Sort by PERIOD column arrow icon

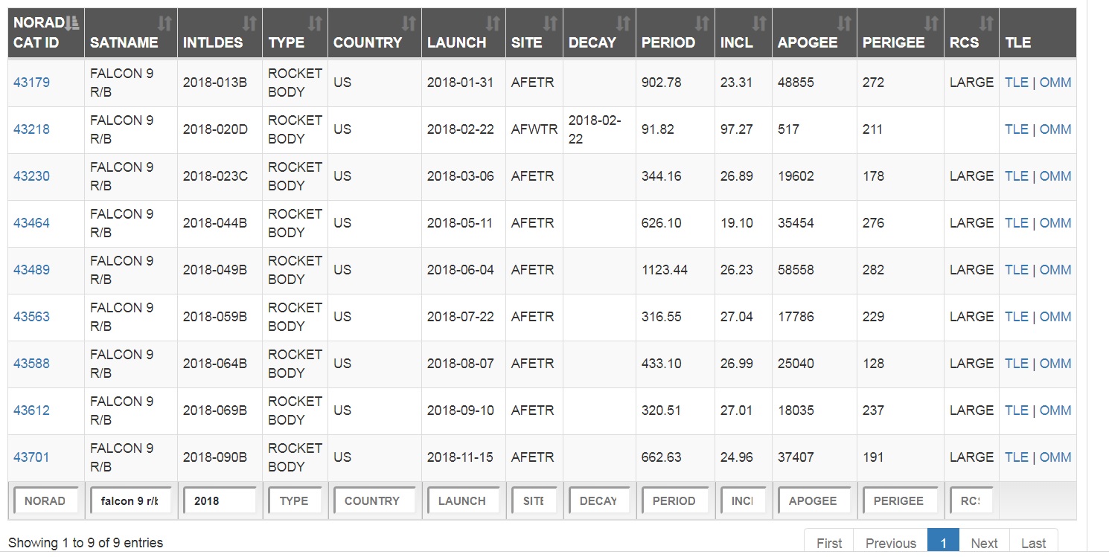click(x=702, y=24)
